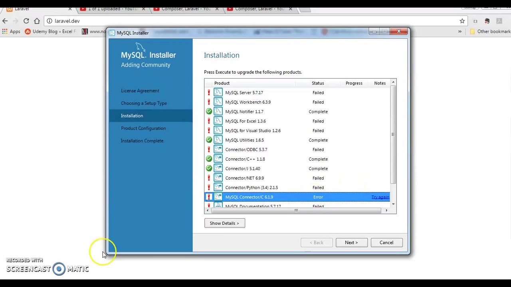
Task: Click Complete status for Connector/J 5.1.40
Action: 318,169
